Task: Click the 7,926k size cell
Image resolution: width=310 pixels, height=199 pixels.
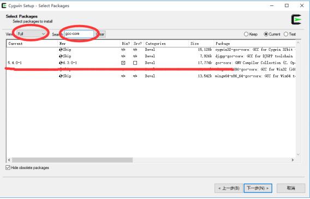Action: click(206, 56)
